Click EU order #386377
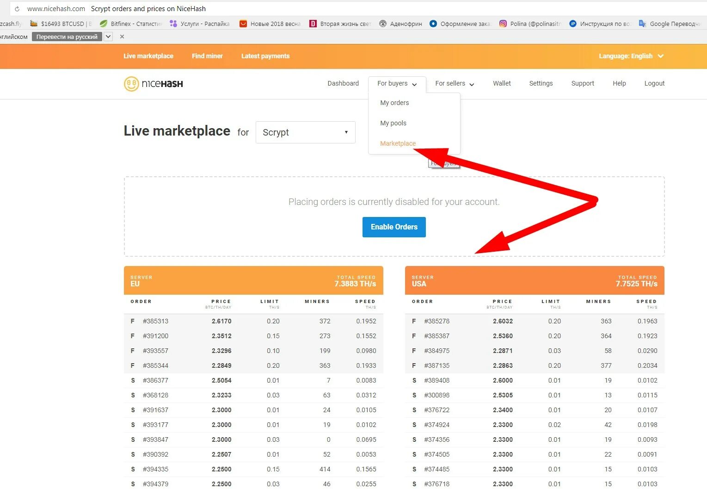707x489 pixels. coord(253,380)
